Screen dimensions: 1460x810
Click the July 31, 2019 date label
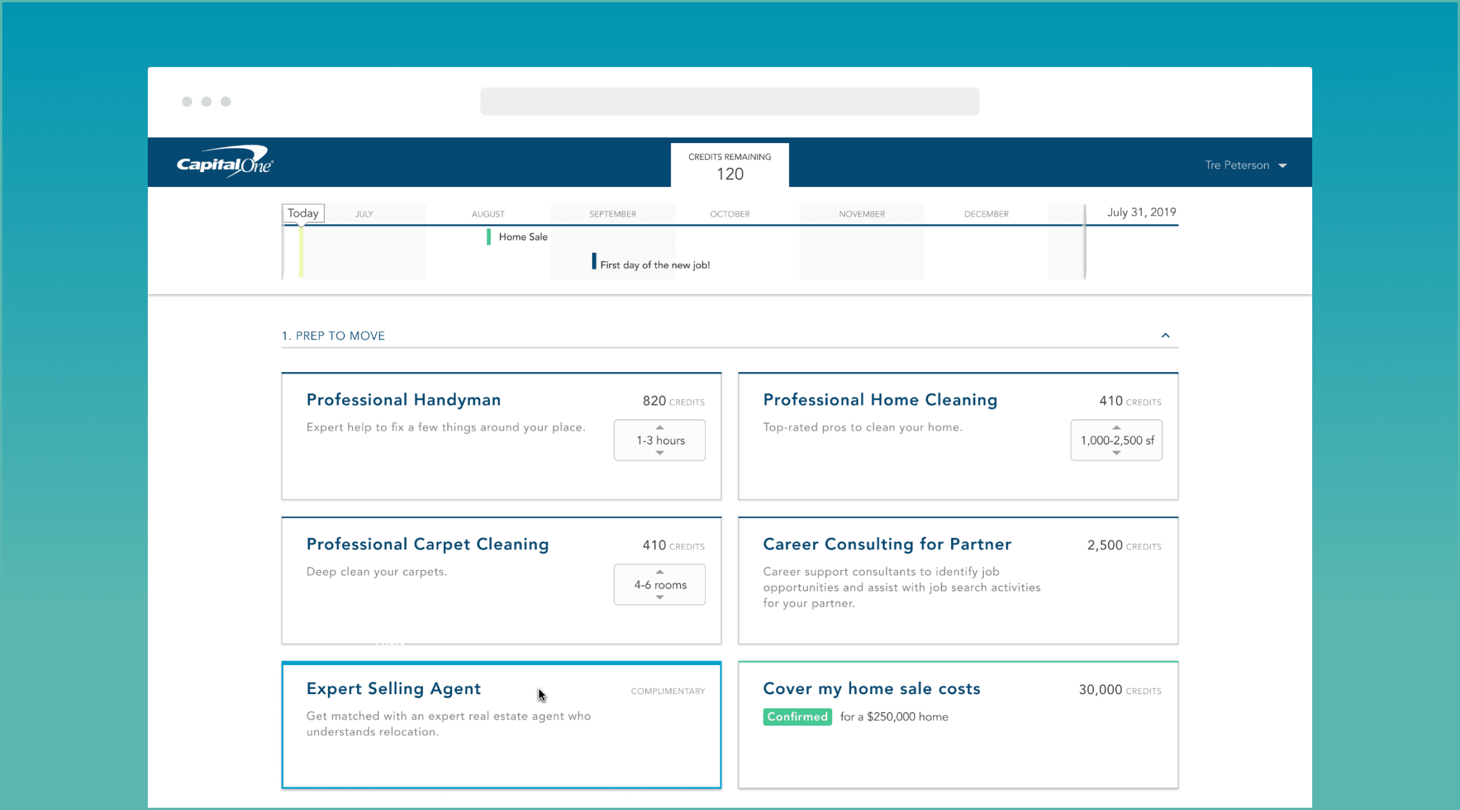click(x=1141, y=212)
